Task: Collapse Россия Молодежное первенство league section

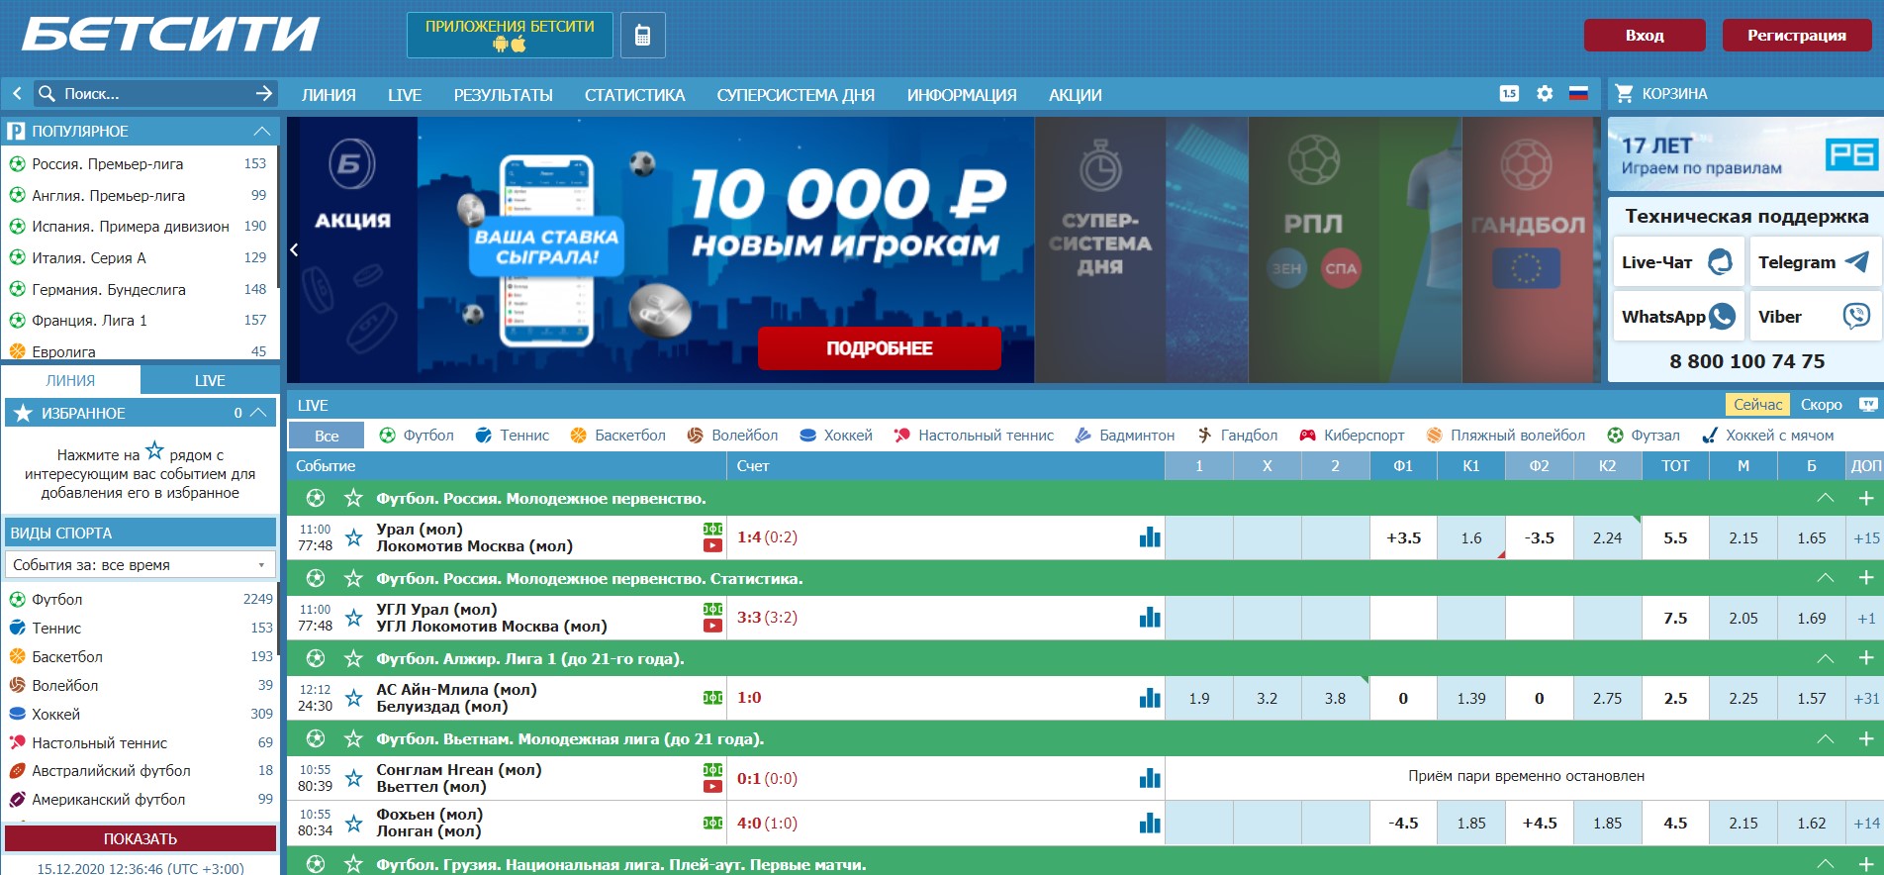Action: pyautogui.click(x=1826, y=498)
